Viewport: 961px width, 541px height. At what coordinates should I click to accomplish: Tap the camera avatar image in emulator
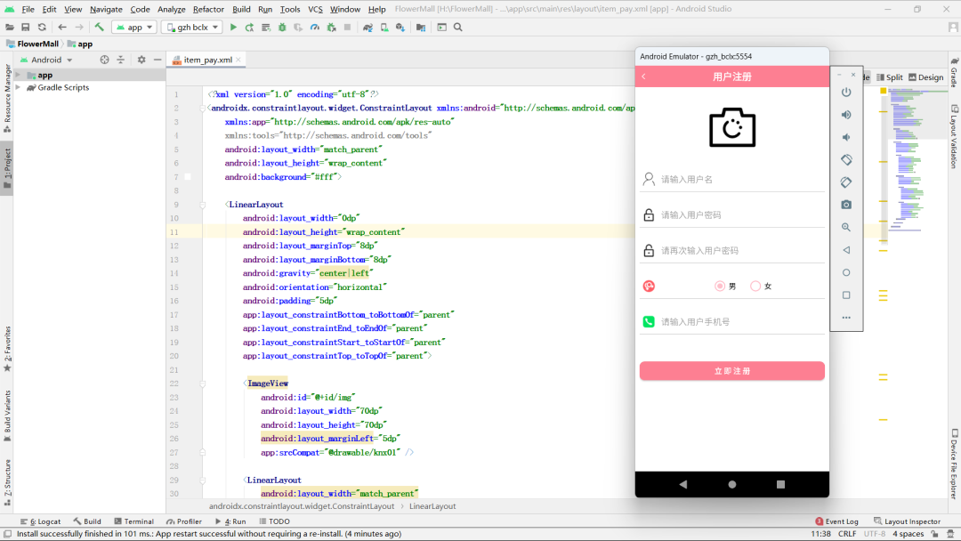[x=732, y=127]
